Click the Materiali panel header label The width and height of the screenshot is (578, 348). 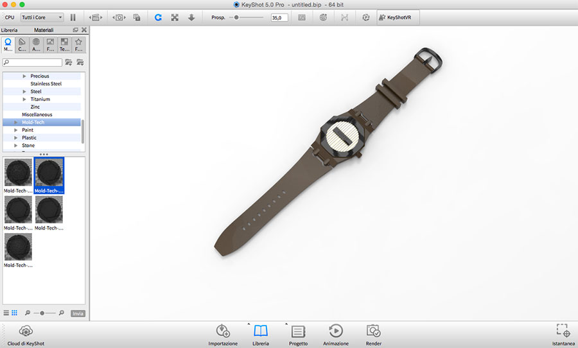pos(44,30)
